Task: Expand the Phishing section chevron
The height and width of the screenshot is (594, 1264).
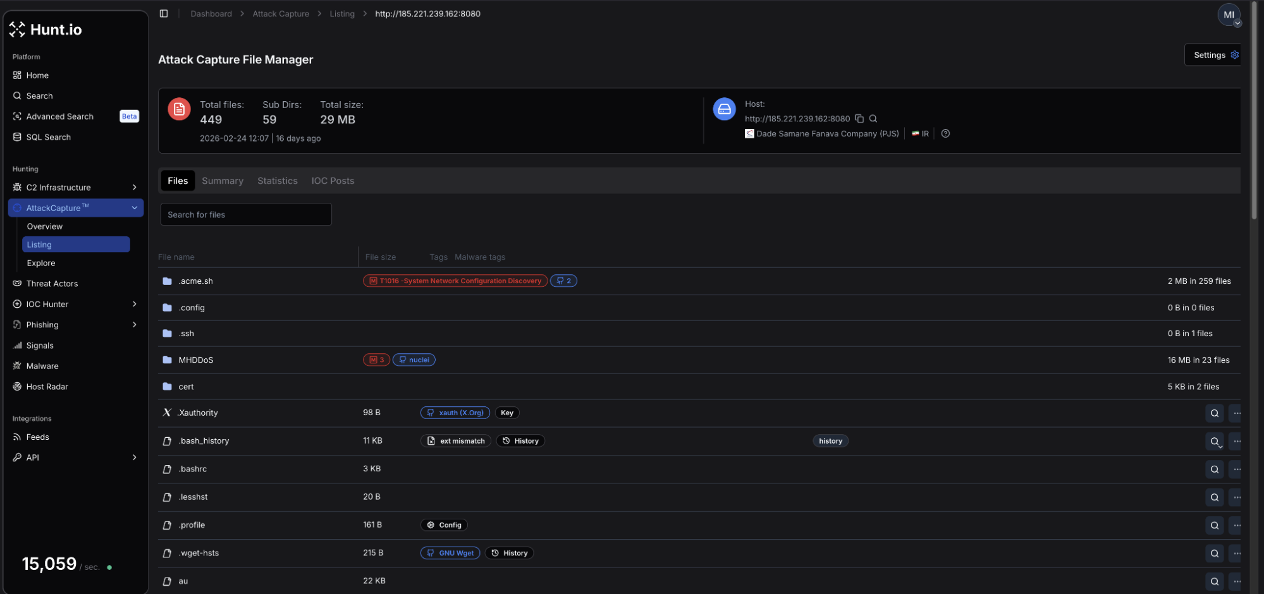Action: [x=134, y=324]
